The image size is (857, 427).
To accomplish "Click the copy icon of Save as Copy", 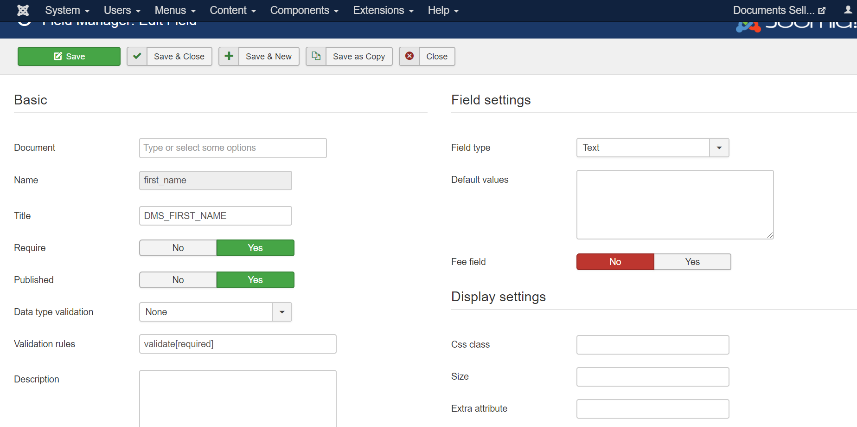I will click(x=316, y=56).
